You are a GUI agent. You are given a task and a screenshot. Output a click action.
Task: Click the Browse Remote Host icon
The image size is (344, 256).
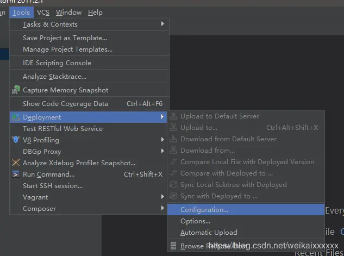point(174,246)
